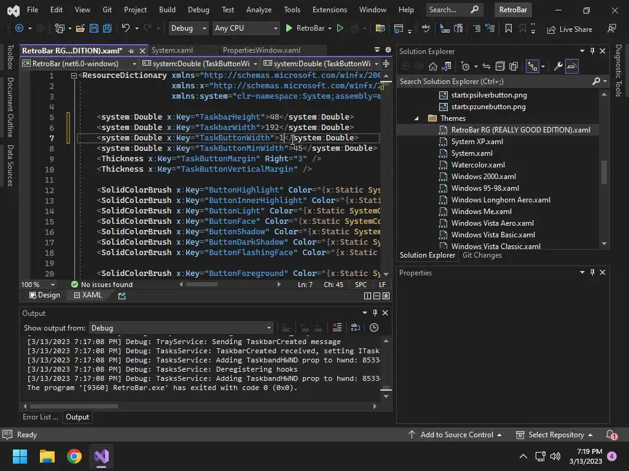The height and width of the screenshot is (471, 629).
Task: Open the Debug configuration dropdown
Action: tap(188, 28)
